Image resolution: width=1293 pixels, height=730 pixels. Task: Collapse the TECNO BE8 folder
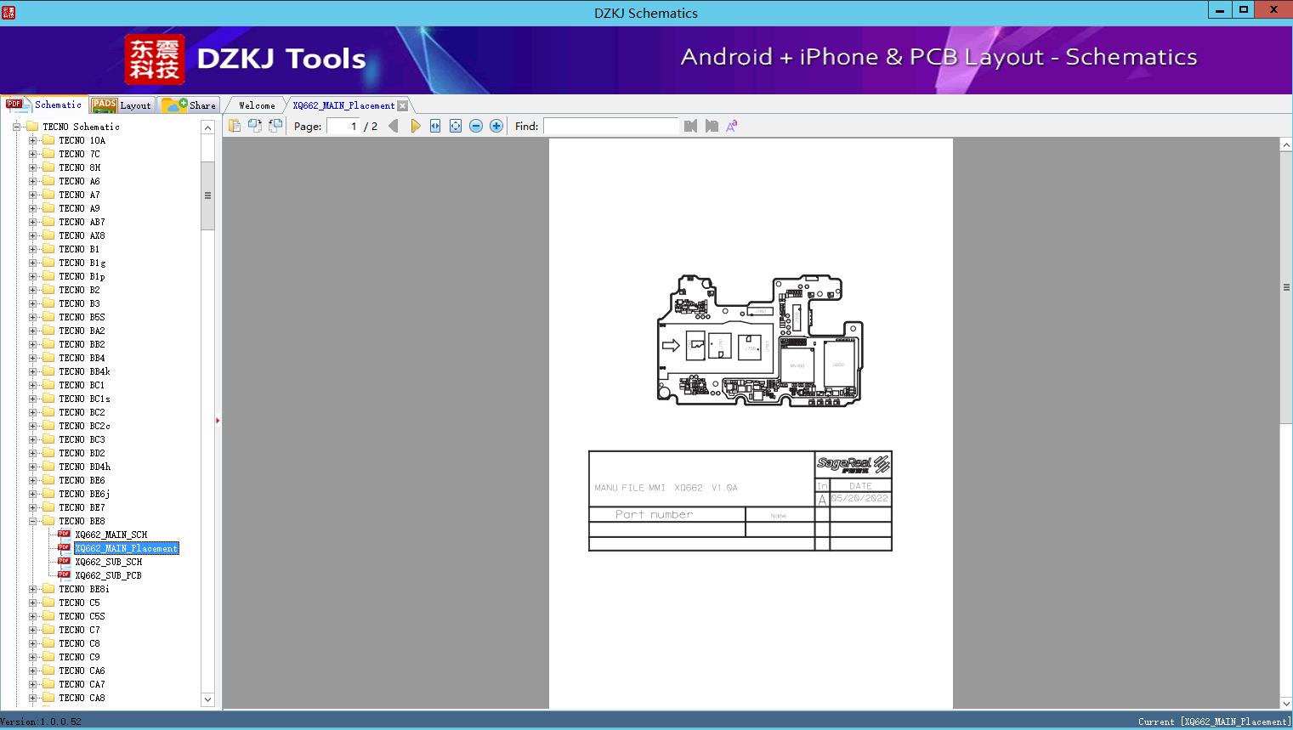tap(33, 521)
